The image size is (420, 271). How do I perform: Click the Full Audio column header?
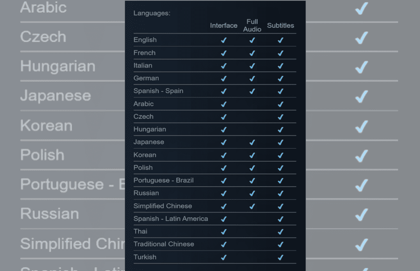[x=252, y=25]
